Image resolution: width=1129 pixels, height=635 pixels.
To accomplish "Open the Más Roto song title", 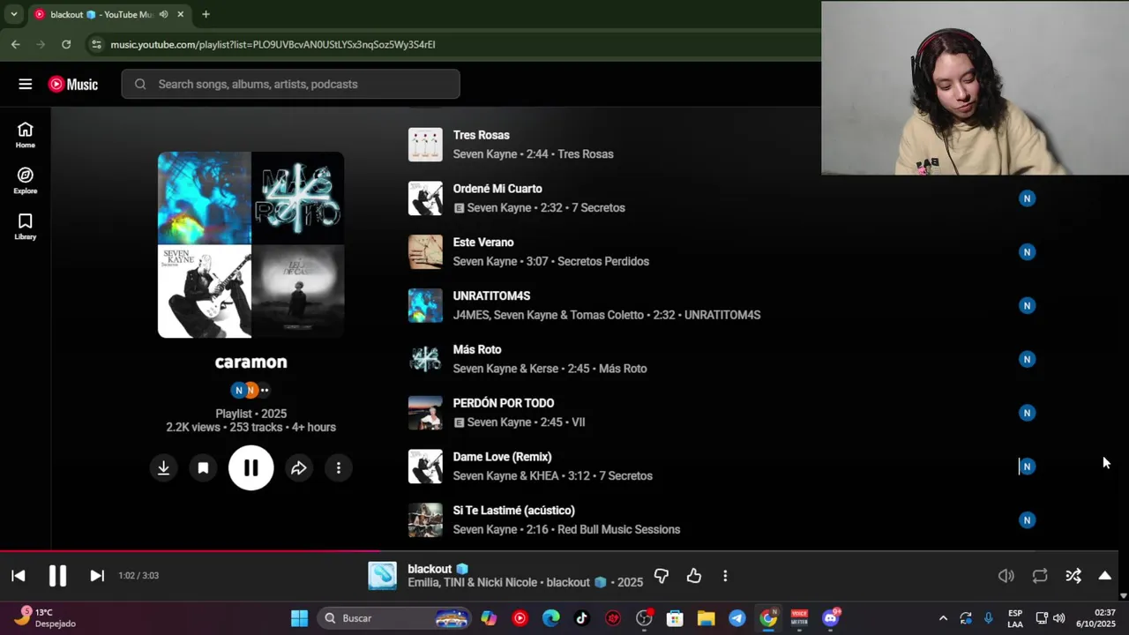I will click(x=477, y=350).
